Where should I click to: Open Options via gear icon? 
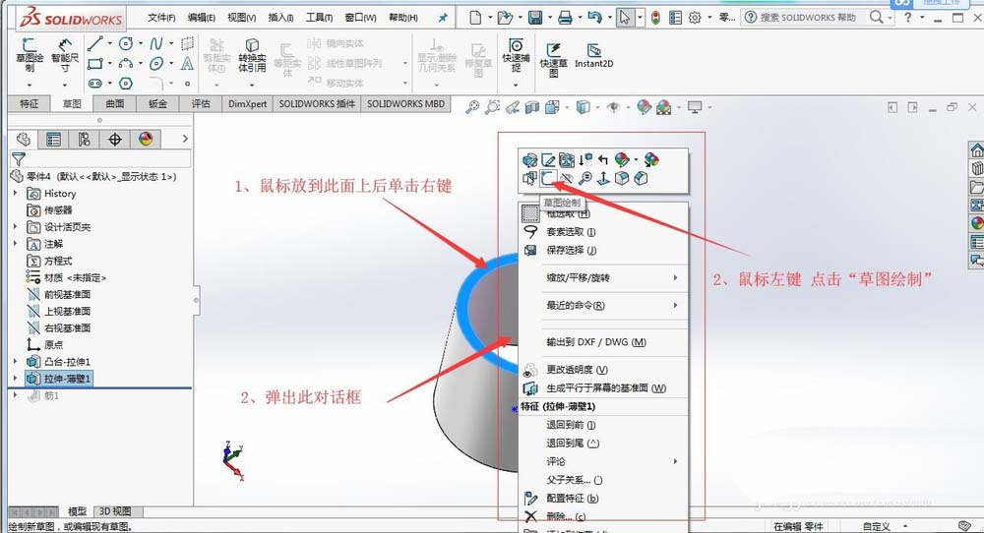click(695, 18)
